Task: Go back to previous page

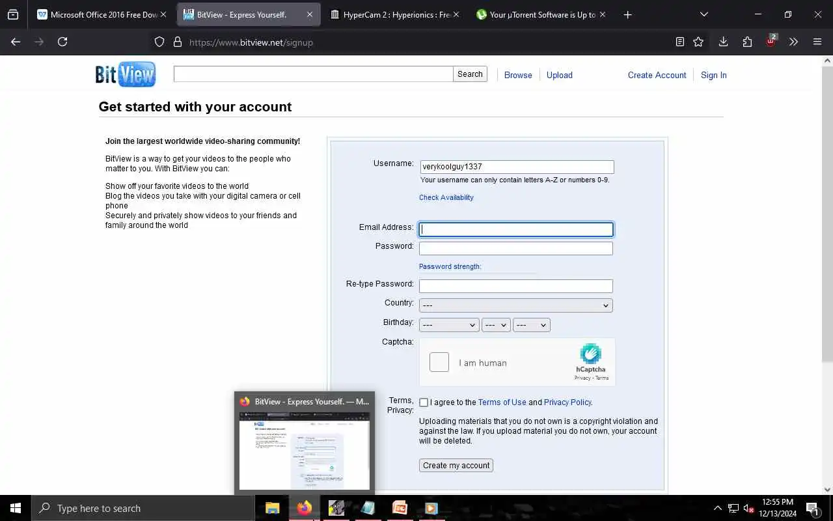Action: 16,42
